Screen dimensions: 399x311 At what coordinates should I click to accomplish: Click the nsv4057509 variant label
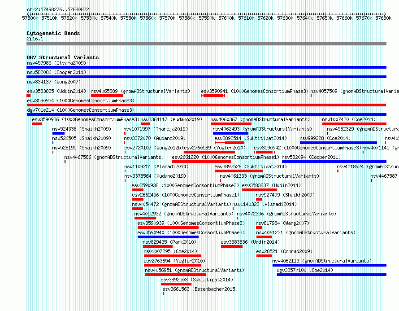point(355,91)
